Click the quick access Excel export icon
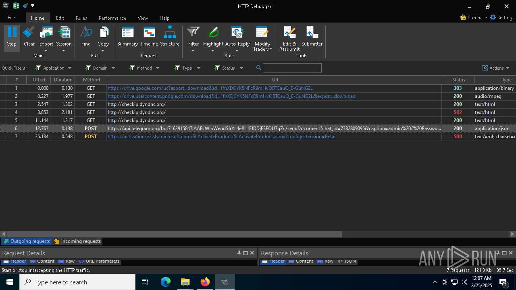 pyautogui.click(x=16, y=6)
